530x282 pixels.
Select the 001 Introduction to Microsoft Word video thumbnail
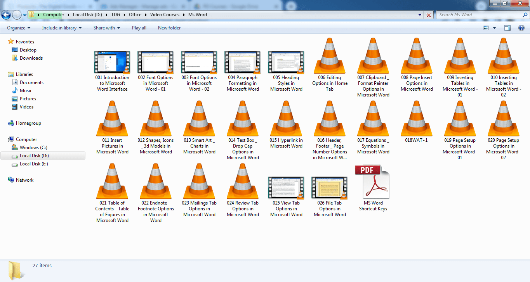click(112, 62)
